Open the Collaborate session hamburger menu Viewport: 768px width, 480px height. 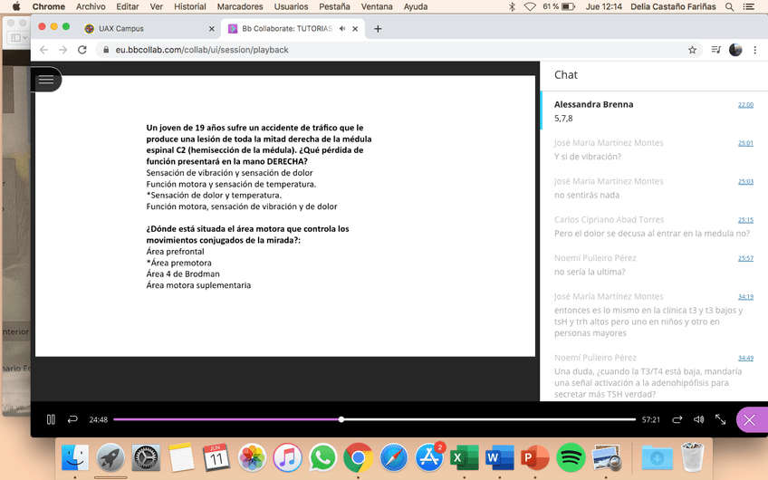(x=46, y=80)
